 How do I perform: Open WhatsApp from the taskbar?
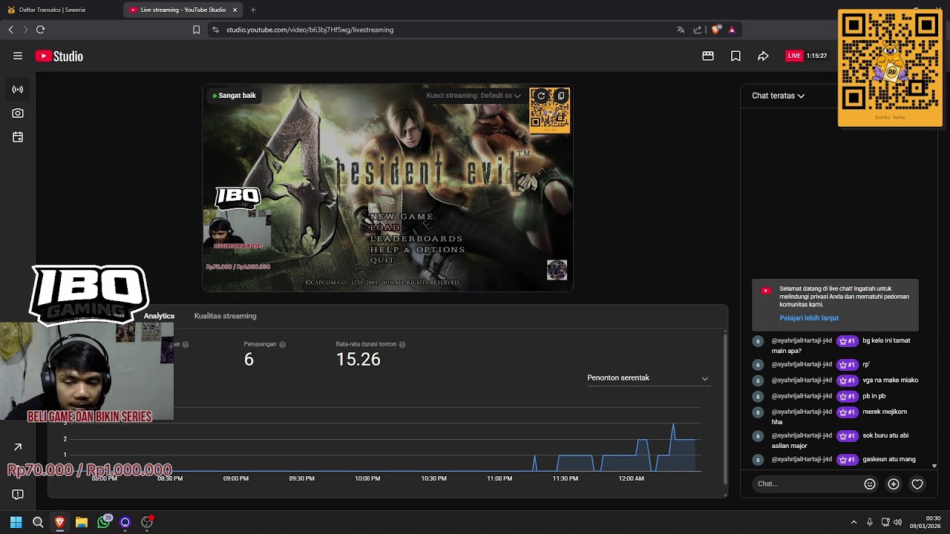coord(104,522)
